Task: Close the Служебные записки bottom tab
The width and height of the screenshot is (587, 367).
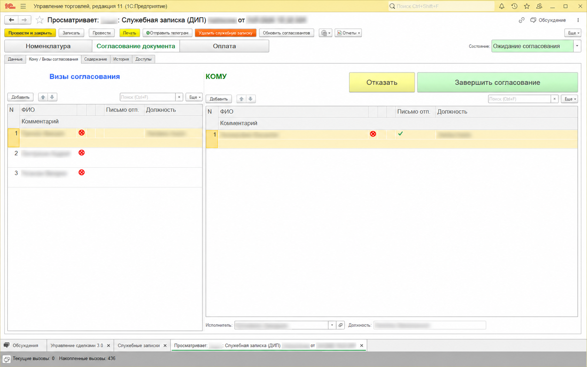Action: (x=165, y=346)
